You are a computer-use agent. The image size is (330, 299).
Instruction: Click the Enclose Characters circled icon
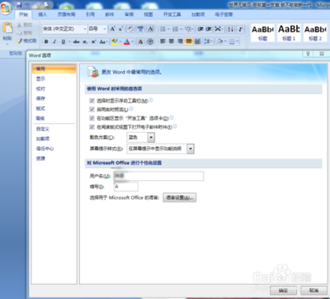[x=150, y=42]
